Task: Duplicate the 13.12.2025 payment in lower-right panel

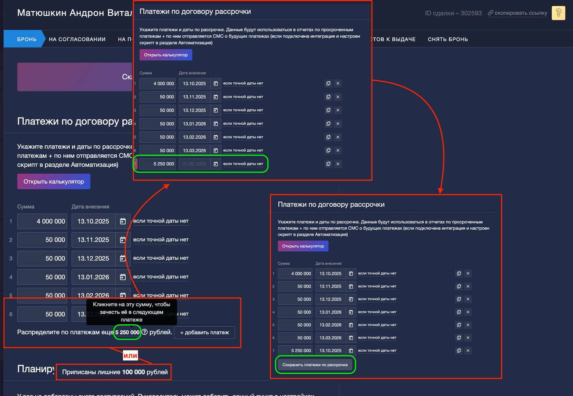Action: pos(459,299)
